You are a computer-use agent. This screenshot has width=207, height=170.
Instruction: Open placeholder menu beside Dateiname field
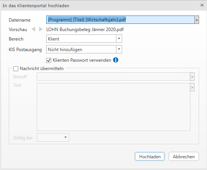click(197, 20)
